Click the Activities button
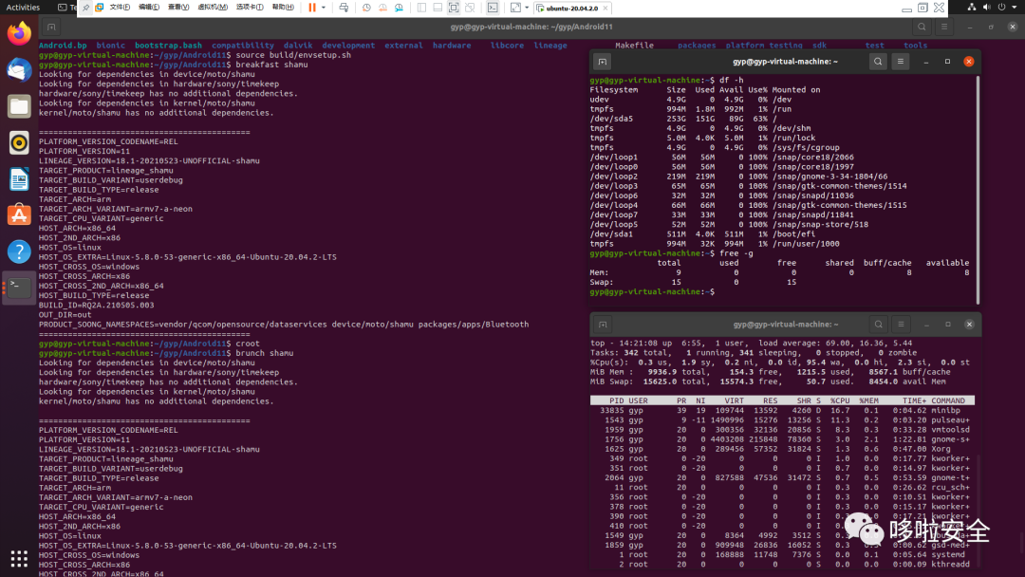This screenshot has width=1025, height=577. point(23,8)
